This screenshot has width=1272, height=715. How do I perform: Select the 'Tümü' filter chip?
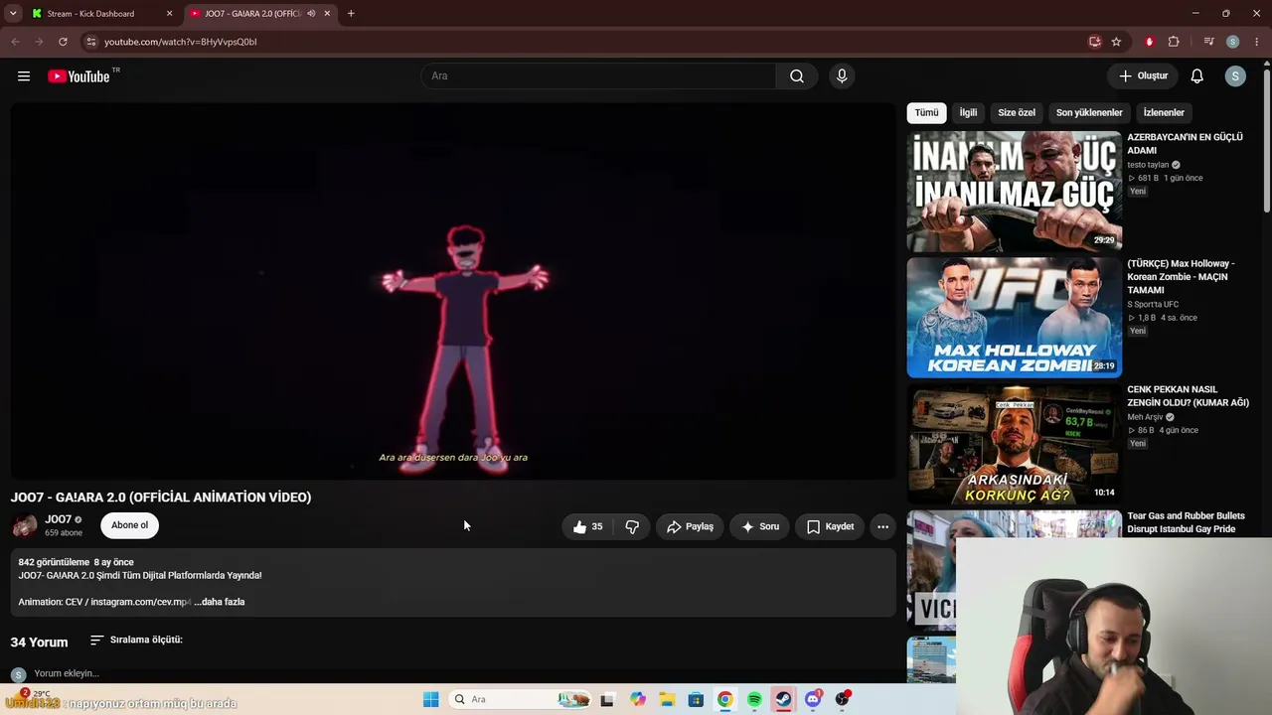[x=926, y=113]
